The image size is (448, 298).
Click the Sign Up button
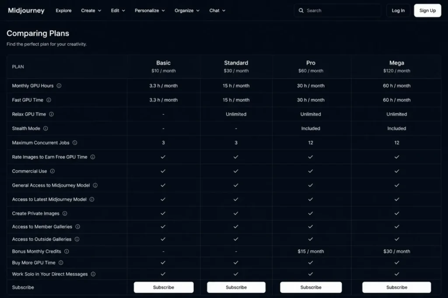click(x=427, y=10)
